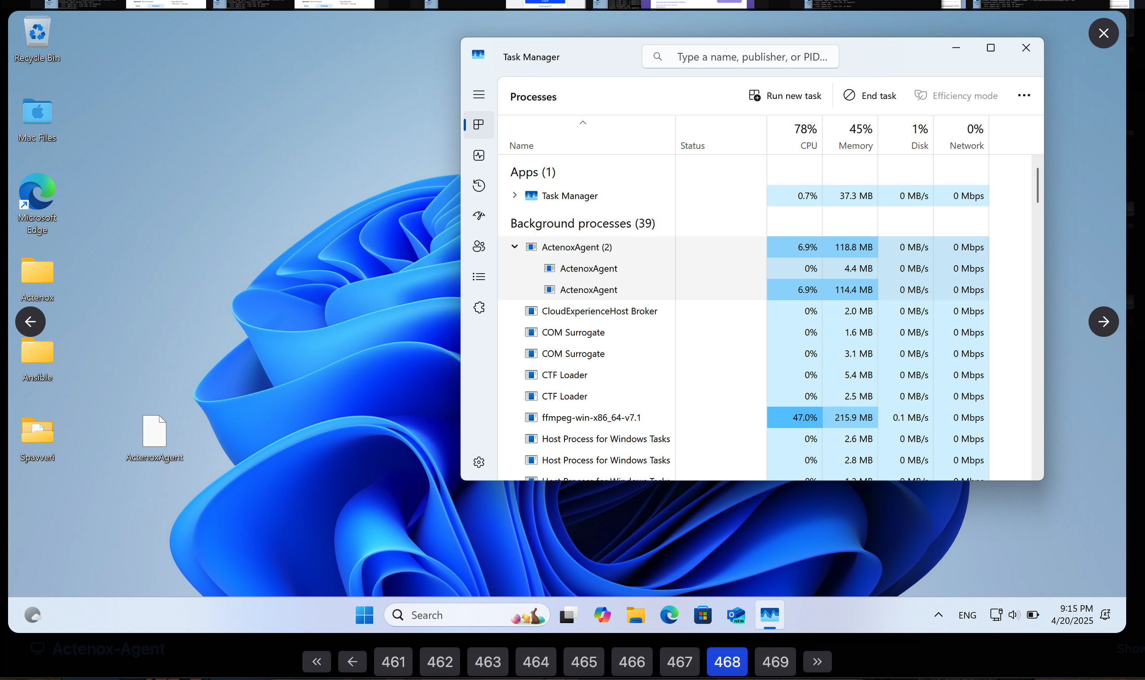This screenshot has width=1145, height=680.
Task: Open Task Manager settings gear
Action: [x=479, y=462]
